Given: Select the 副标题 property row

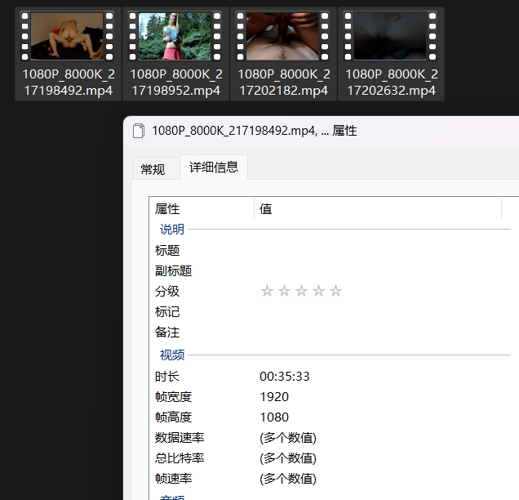Looking at the screenshot, I should 334,270.
